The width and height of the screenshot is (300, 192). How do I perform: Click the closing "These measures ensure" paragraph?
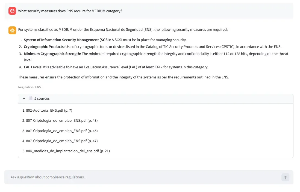pyautogui.click(x=123, y=77)
